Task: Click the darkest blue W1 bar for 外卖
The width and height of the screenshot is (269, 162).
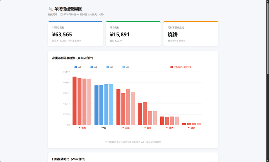Action: (x=96, y=105)
